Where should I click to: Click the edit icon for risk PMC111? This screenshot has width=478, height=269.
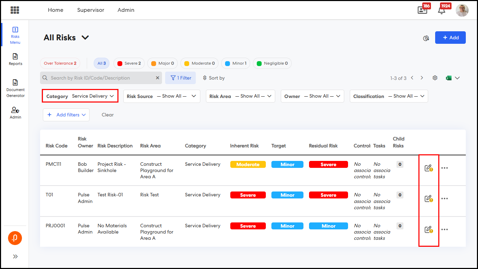point(428,168)
